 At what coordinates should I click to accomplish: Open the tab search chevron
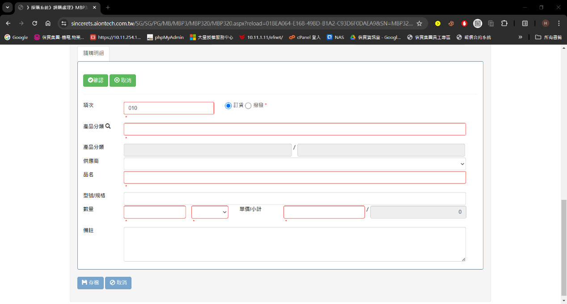tap(8, 8)
